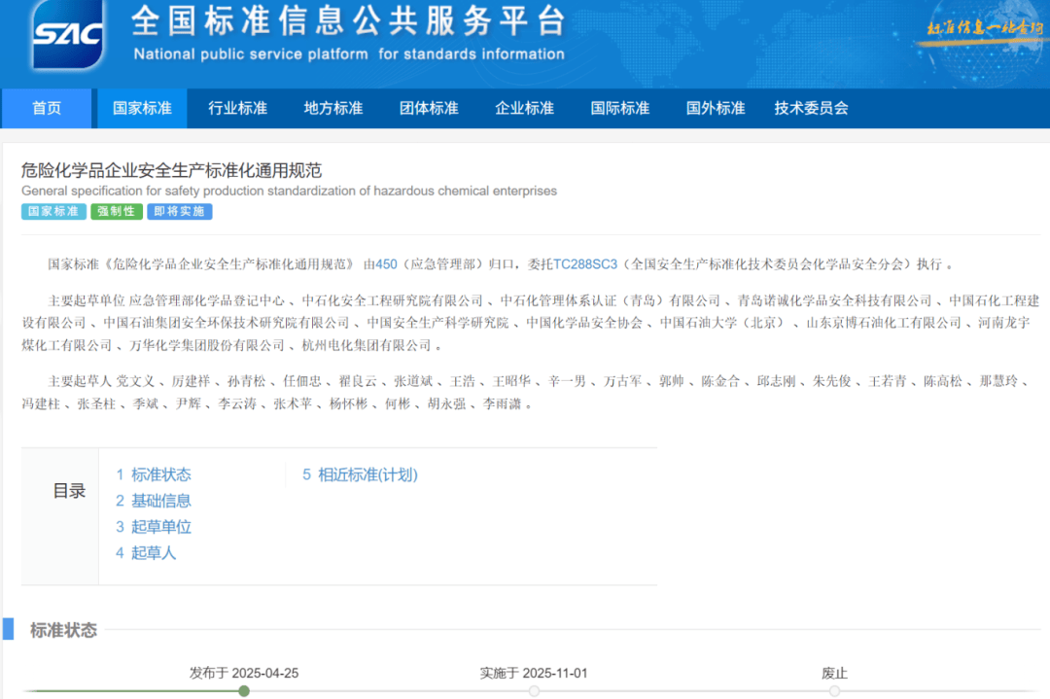Jump to 起草单位 in contents
The width and height of the screenshot is (1050, 699).
pyautogui.click(x=160, y=527)
